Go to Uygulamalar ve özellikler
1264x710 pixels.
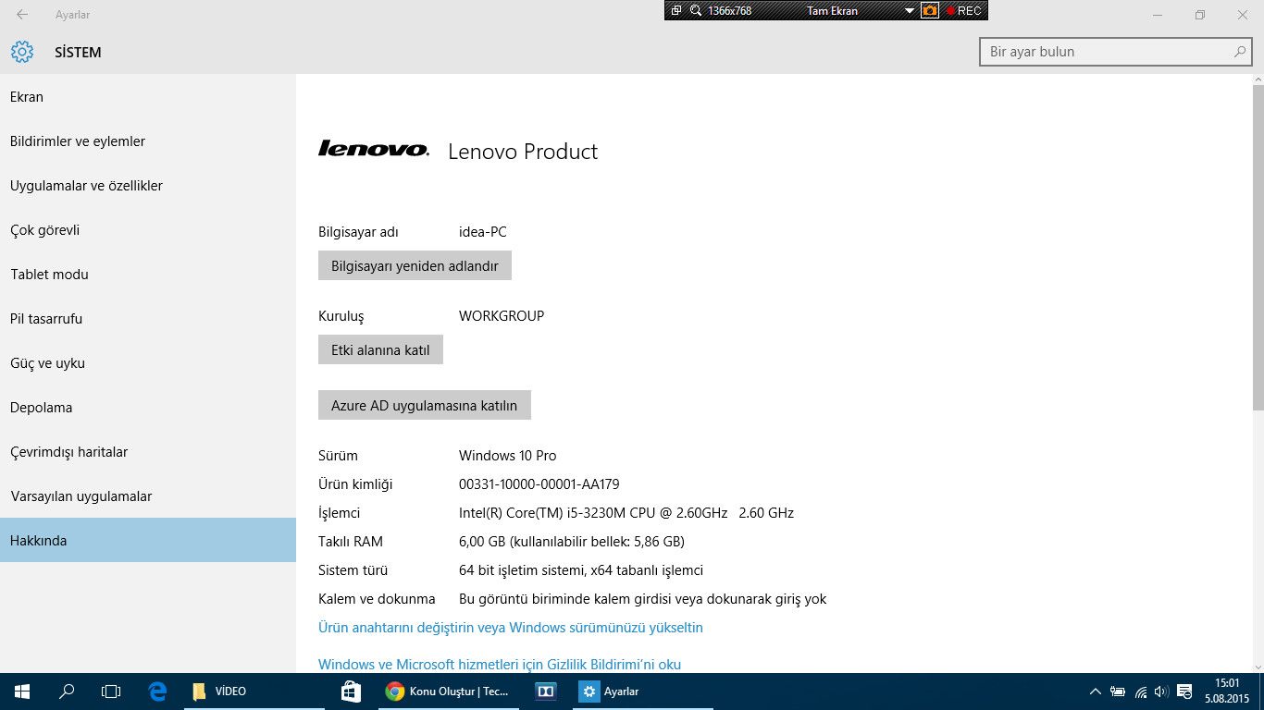pos(148,186)
